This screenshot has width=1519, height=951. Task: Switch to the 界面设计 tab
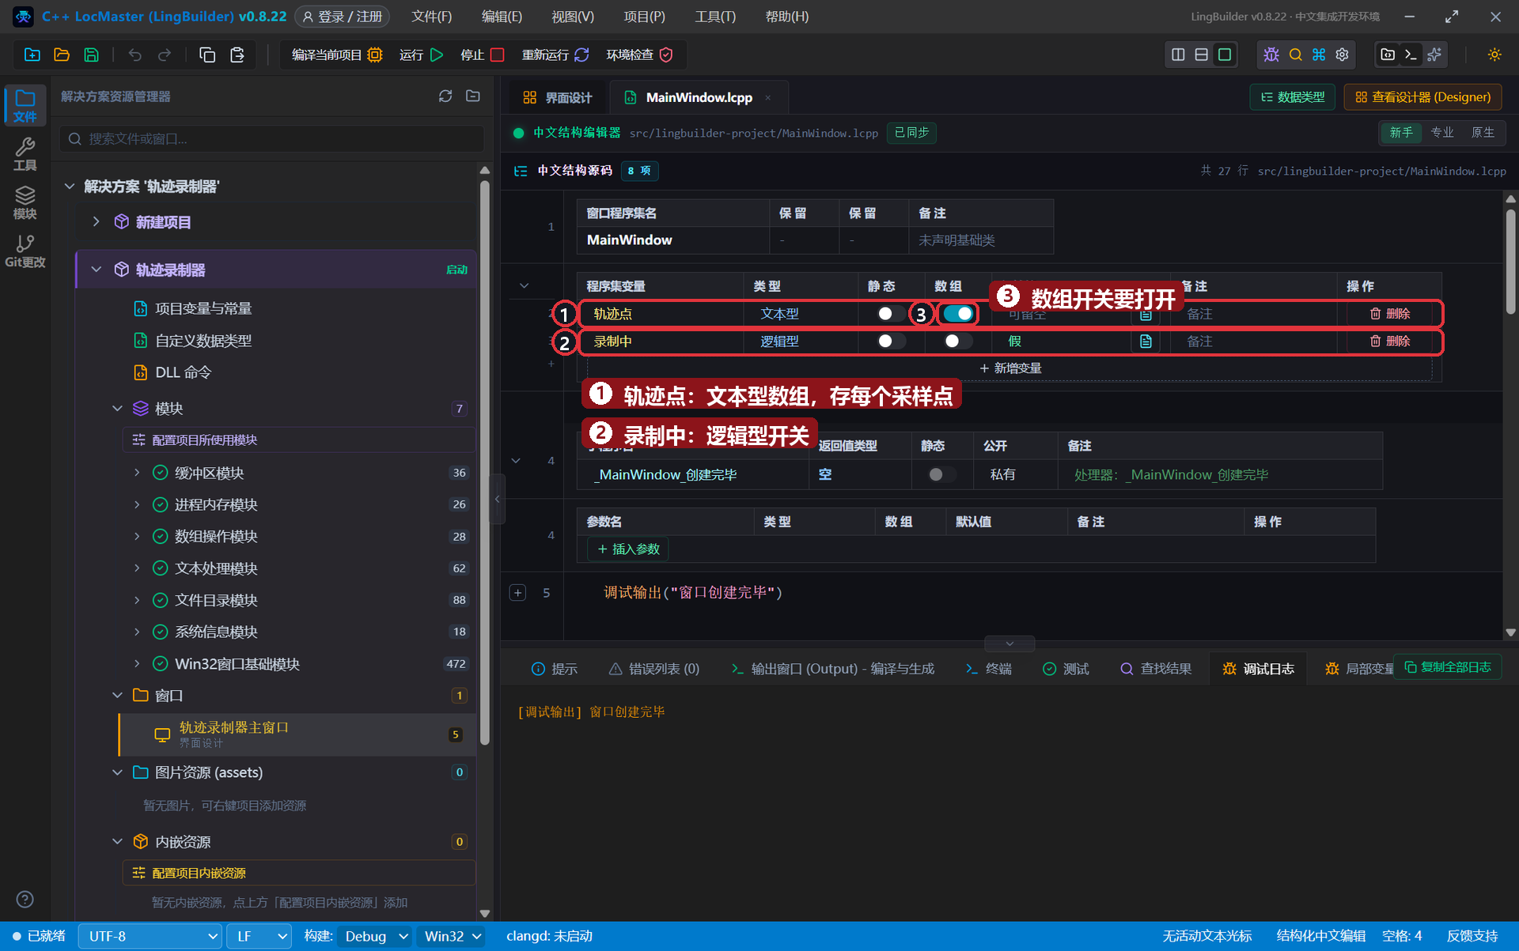click(x=557, y=97)
